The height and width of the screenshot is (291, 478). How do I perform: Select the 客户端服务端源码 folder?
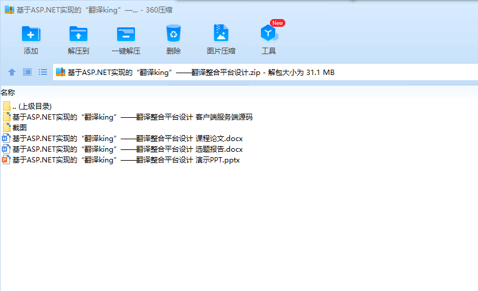[x=127, y=117]
